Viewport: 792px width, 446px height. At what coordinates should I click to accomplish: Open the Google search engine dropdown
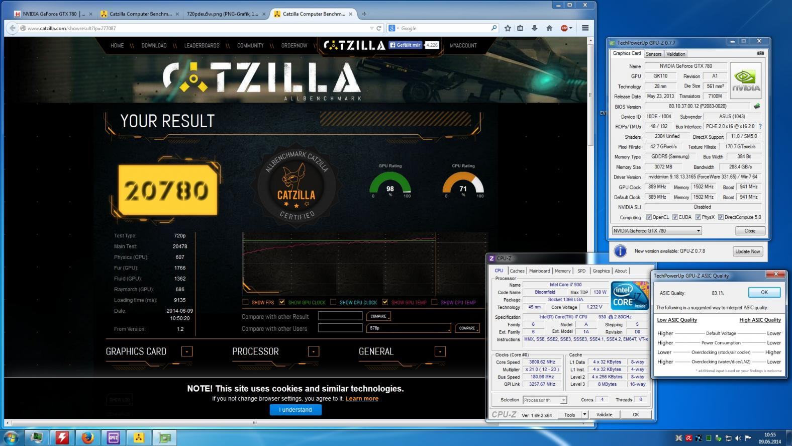tap(398, 28)
